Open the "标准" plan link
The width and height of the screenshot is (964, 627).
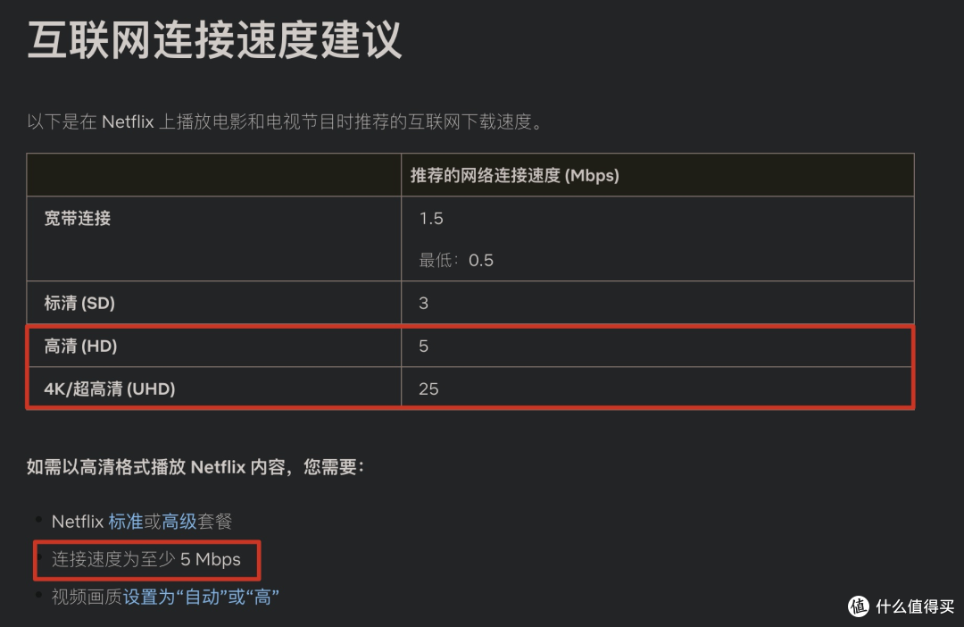pyautogui.click(x=126, y=522)
